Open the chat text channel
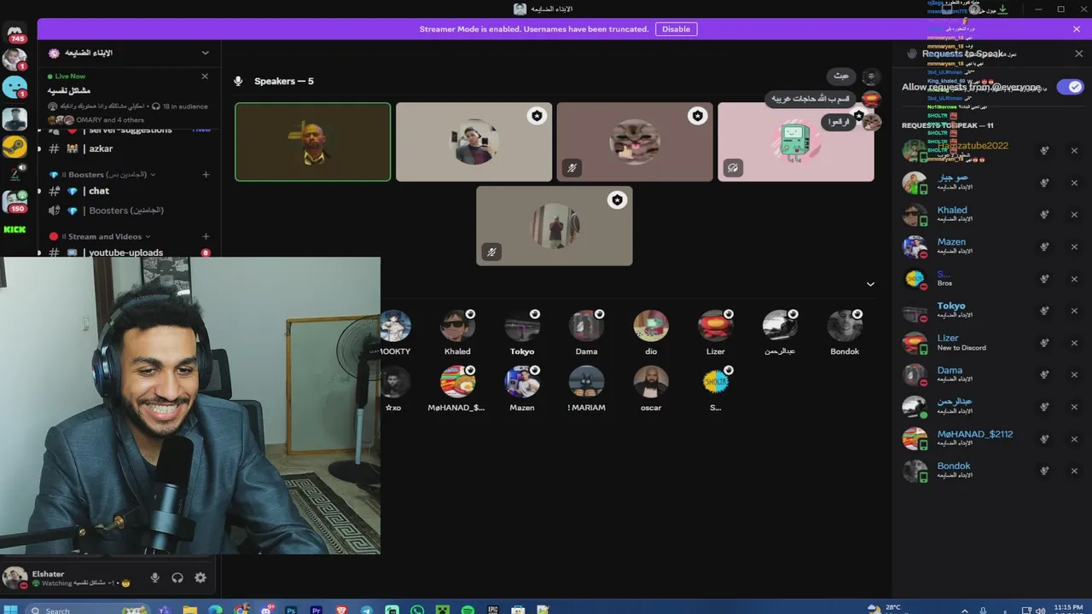 point(128,191)
